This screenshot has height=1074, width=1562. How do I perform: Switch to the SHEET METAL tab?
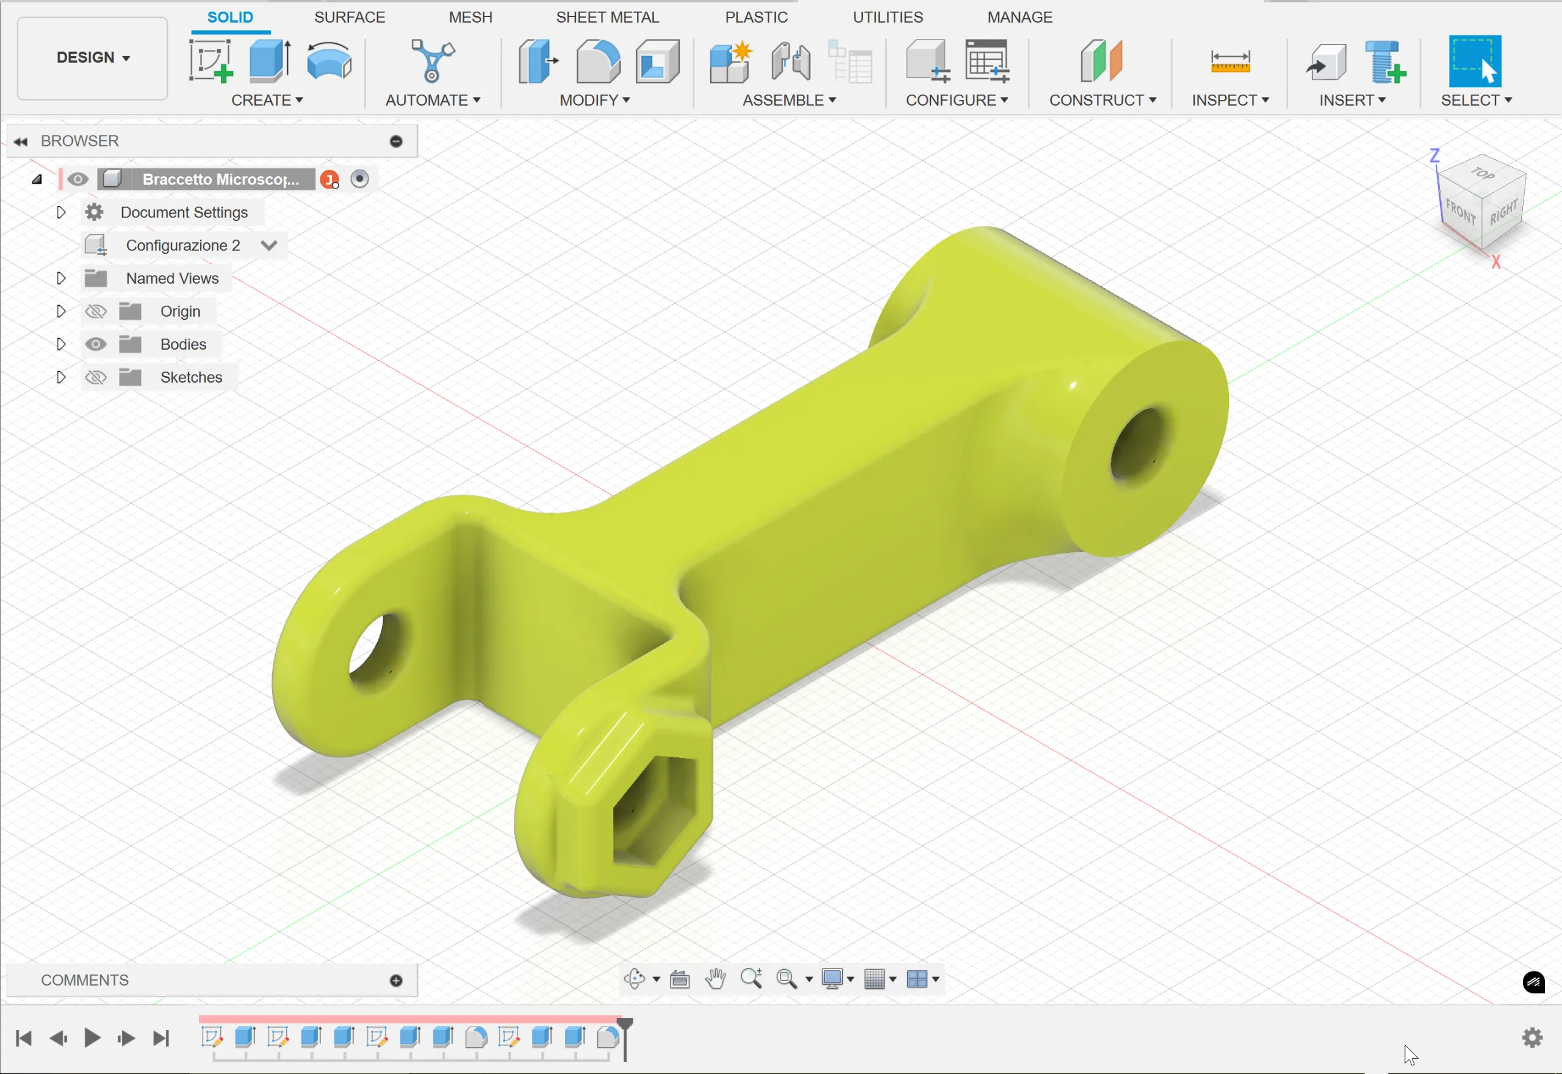(606, 17)
